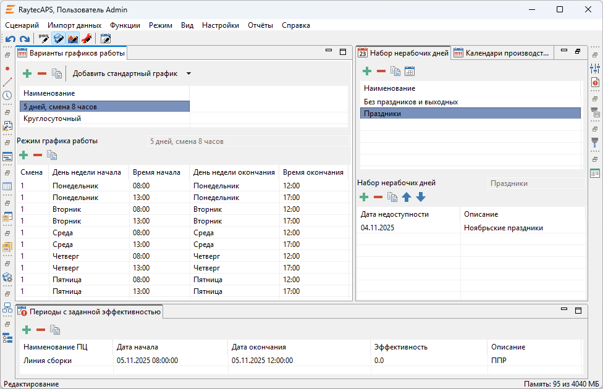Click the calendar icon in non-working set toolbar

(410, 71)
